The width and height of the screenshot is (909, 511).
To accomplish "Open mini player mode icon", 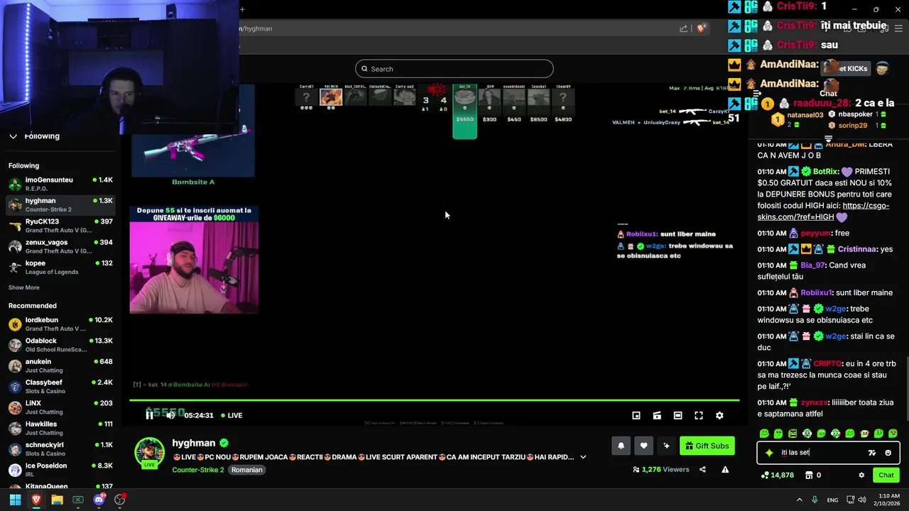I will tap(636, 415).
